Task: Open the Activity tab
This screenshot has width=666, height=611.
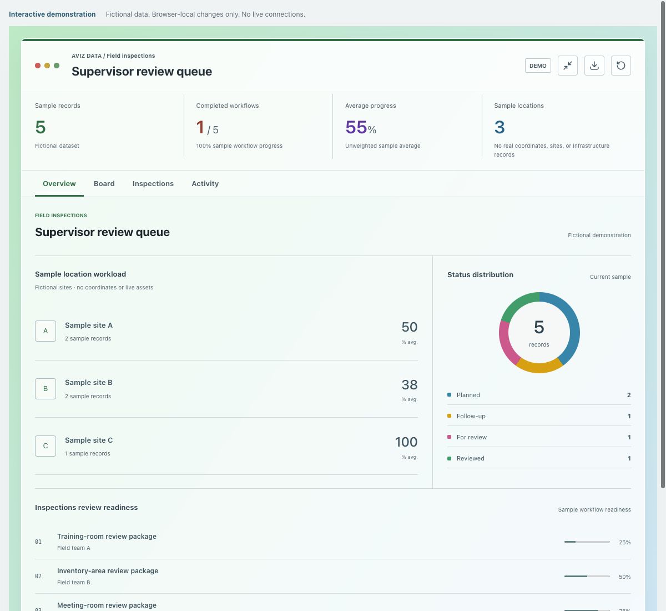Action: pos(205,184)
